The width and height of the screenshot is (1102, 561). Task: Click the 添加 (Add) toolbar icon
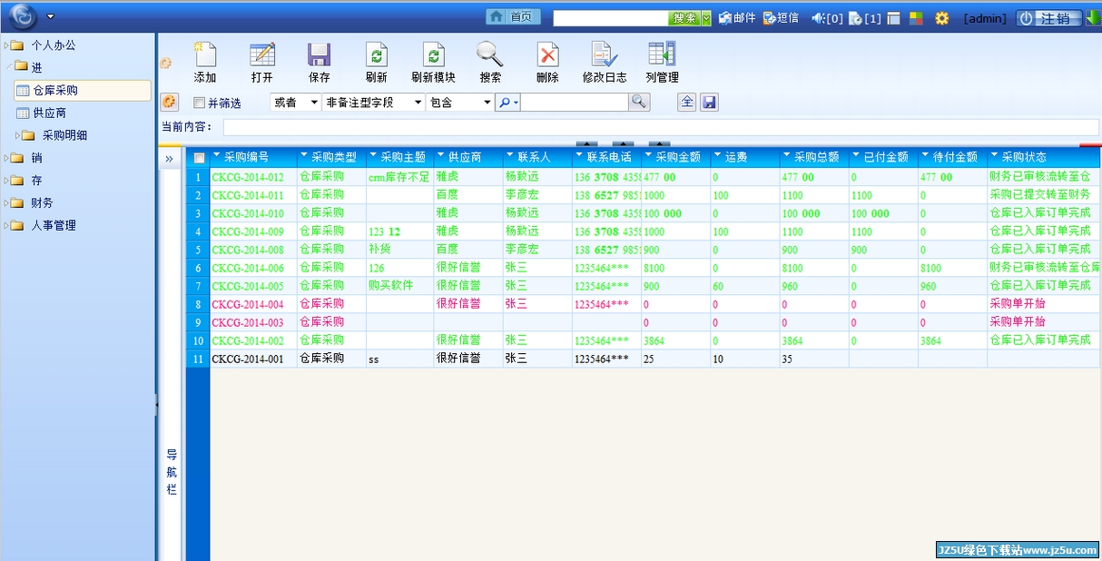point(205,55)
